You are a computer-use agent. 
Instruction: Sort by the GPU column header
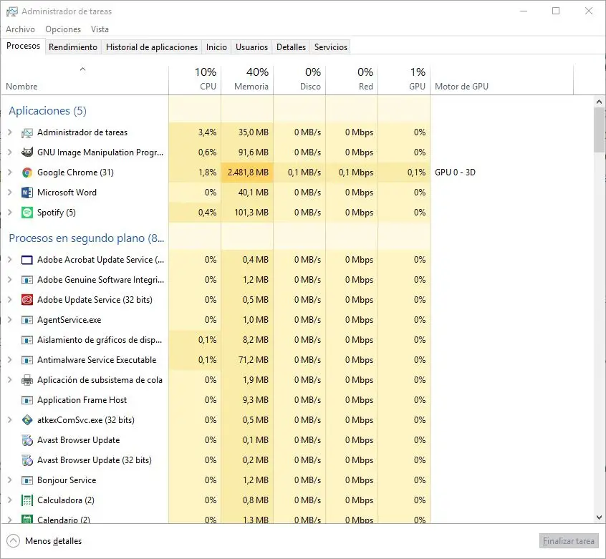pos(404,79)
